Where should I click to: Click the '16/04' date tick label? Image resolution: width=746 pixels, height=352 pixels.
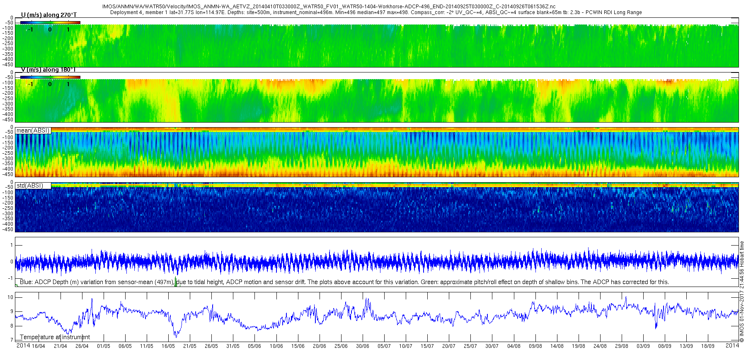[39, 346]
